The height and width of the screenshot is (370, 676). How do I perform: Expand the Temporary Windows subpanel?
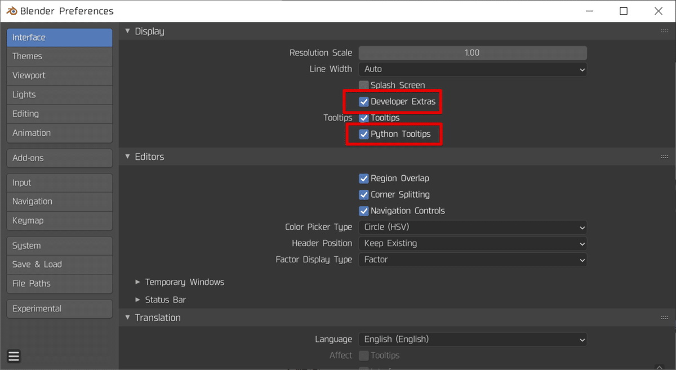(138, 282)
